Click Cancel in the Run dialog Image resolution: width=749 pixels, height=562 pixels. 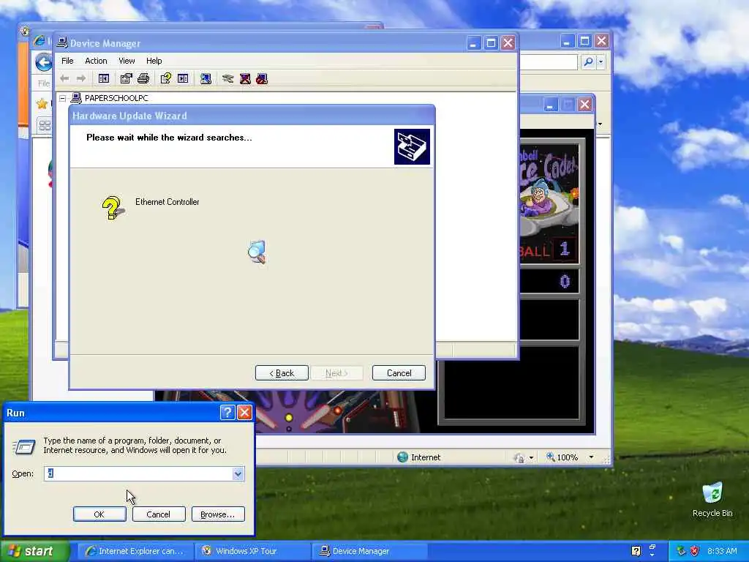[159, 514]
